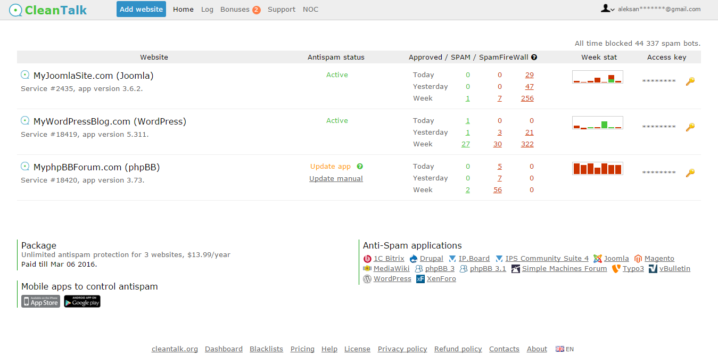The image size is (718, 363).
Task: Open the account email dropdown
Action: [659, 9]
